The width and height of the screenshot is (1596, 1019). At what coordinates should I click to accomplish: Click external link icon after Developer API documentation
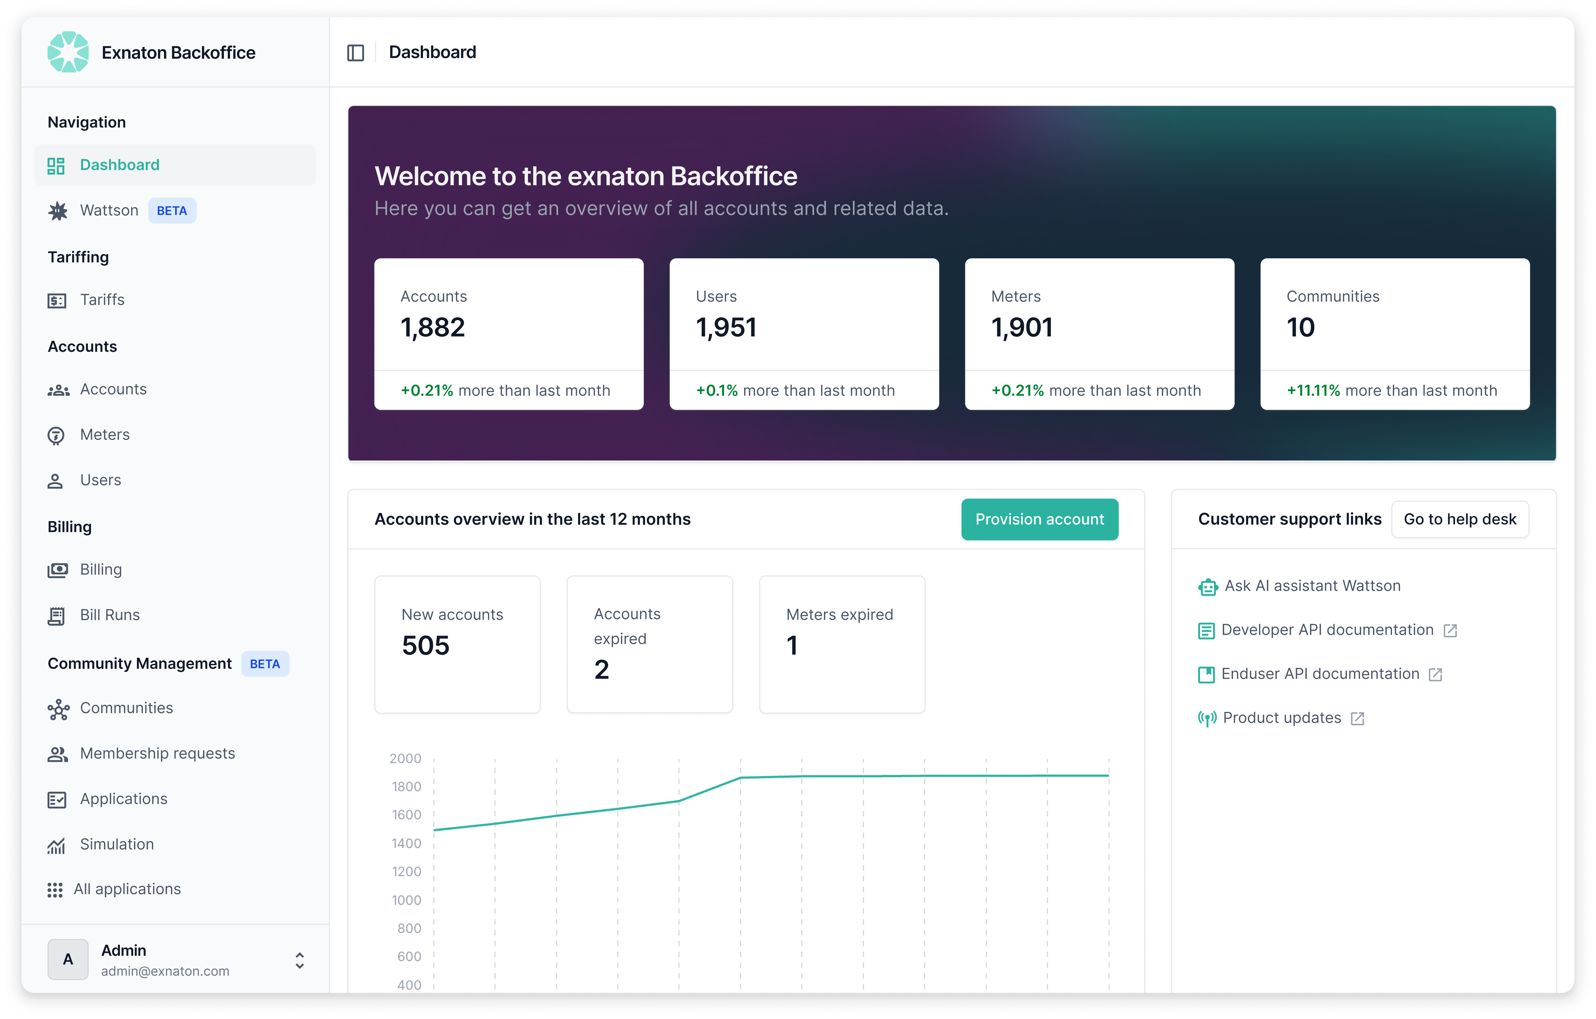click(x=1450, y=631)
